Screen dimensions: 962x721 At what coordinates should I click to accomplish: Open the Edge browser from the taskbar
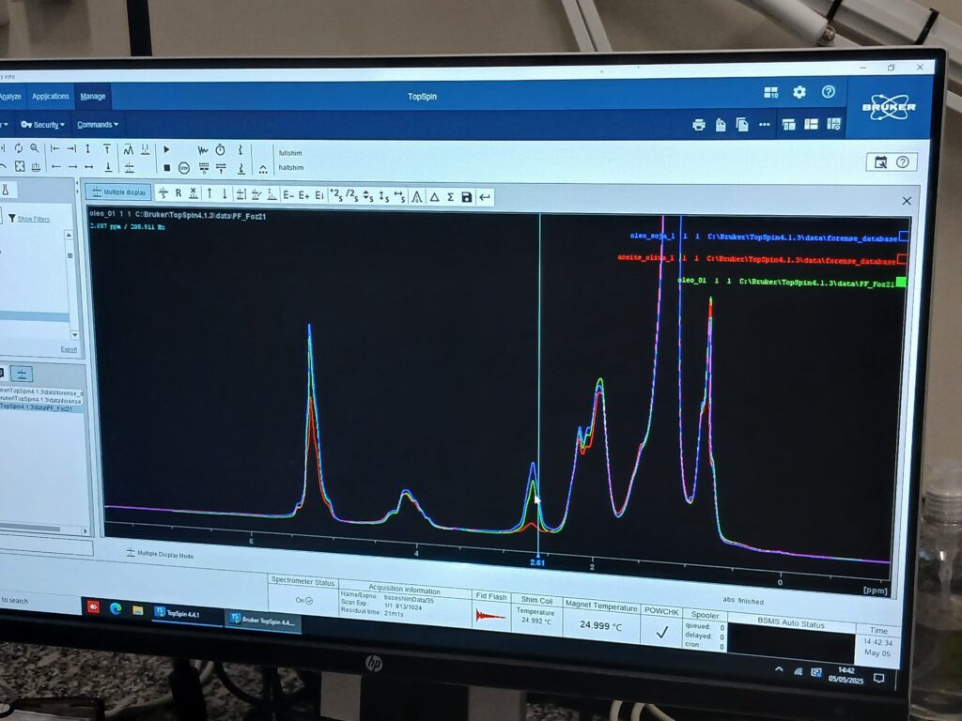[x=115, y=608]
